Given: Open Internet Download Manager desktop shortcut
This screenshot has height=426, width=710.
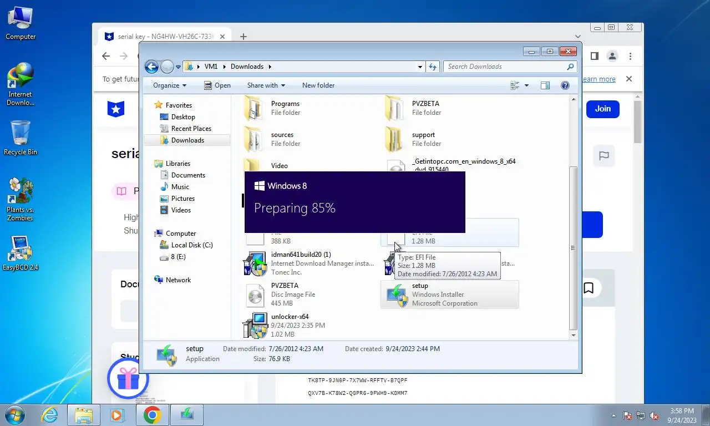Looking at the screenshot, I should click(21, 84).
